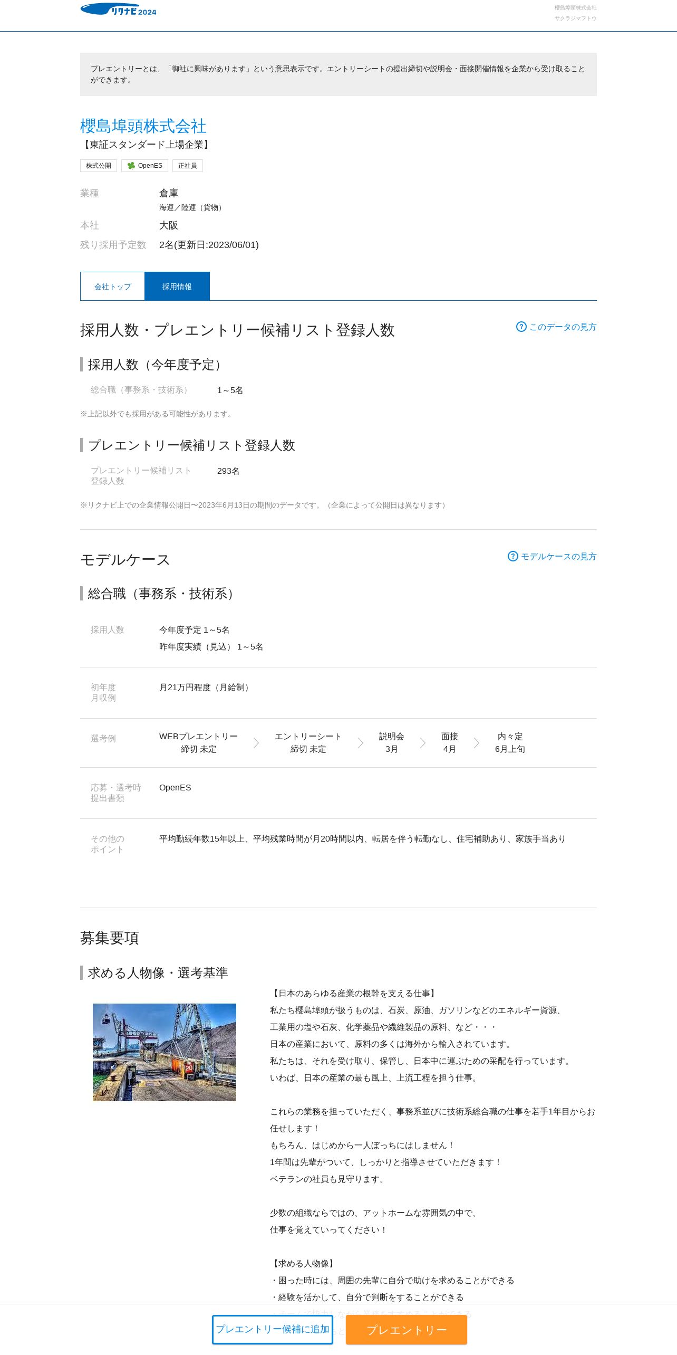Viewport: 677px width, 1355px height.
Task: Click the 月21万円程度（月給制） salary text
Action: tap(206, 687)
